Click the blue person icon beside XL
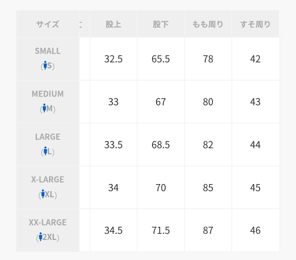This screenshot has height=260, width=296. pyautogui.click(x=43, y=194)
